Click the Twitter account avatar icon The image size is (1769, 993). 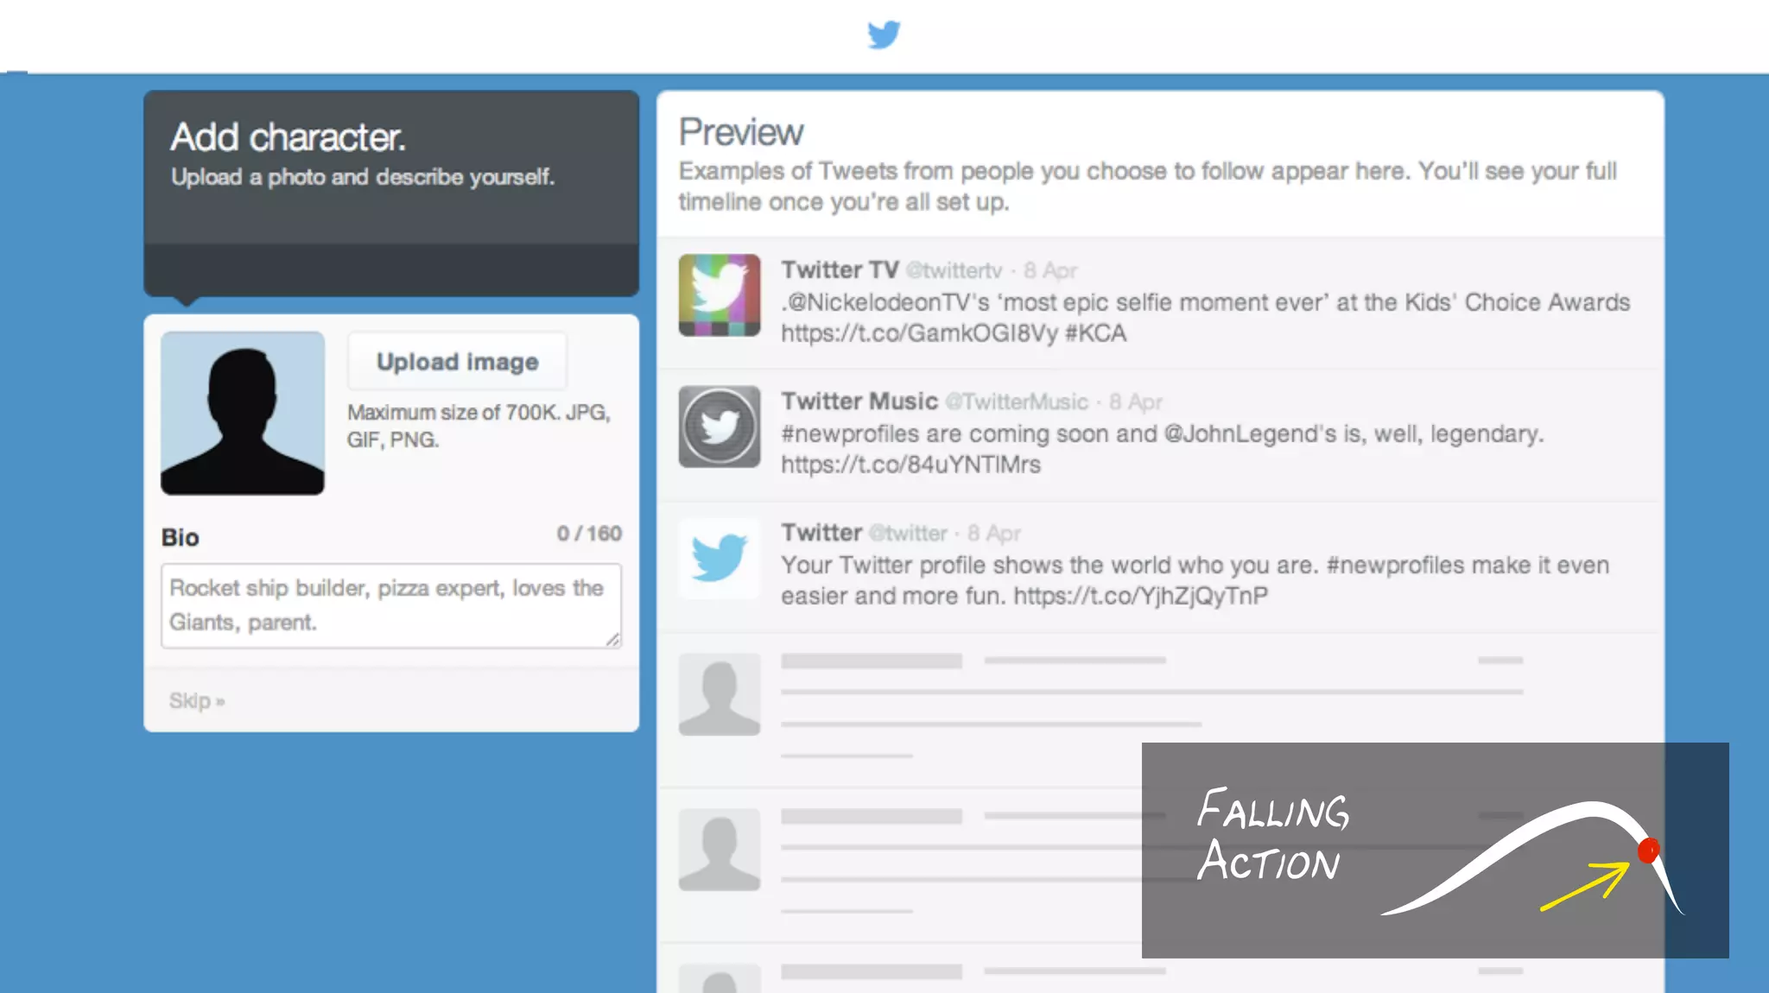coord(719,558)
